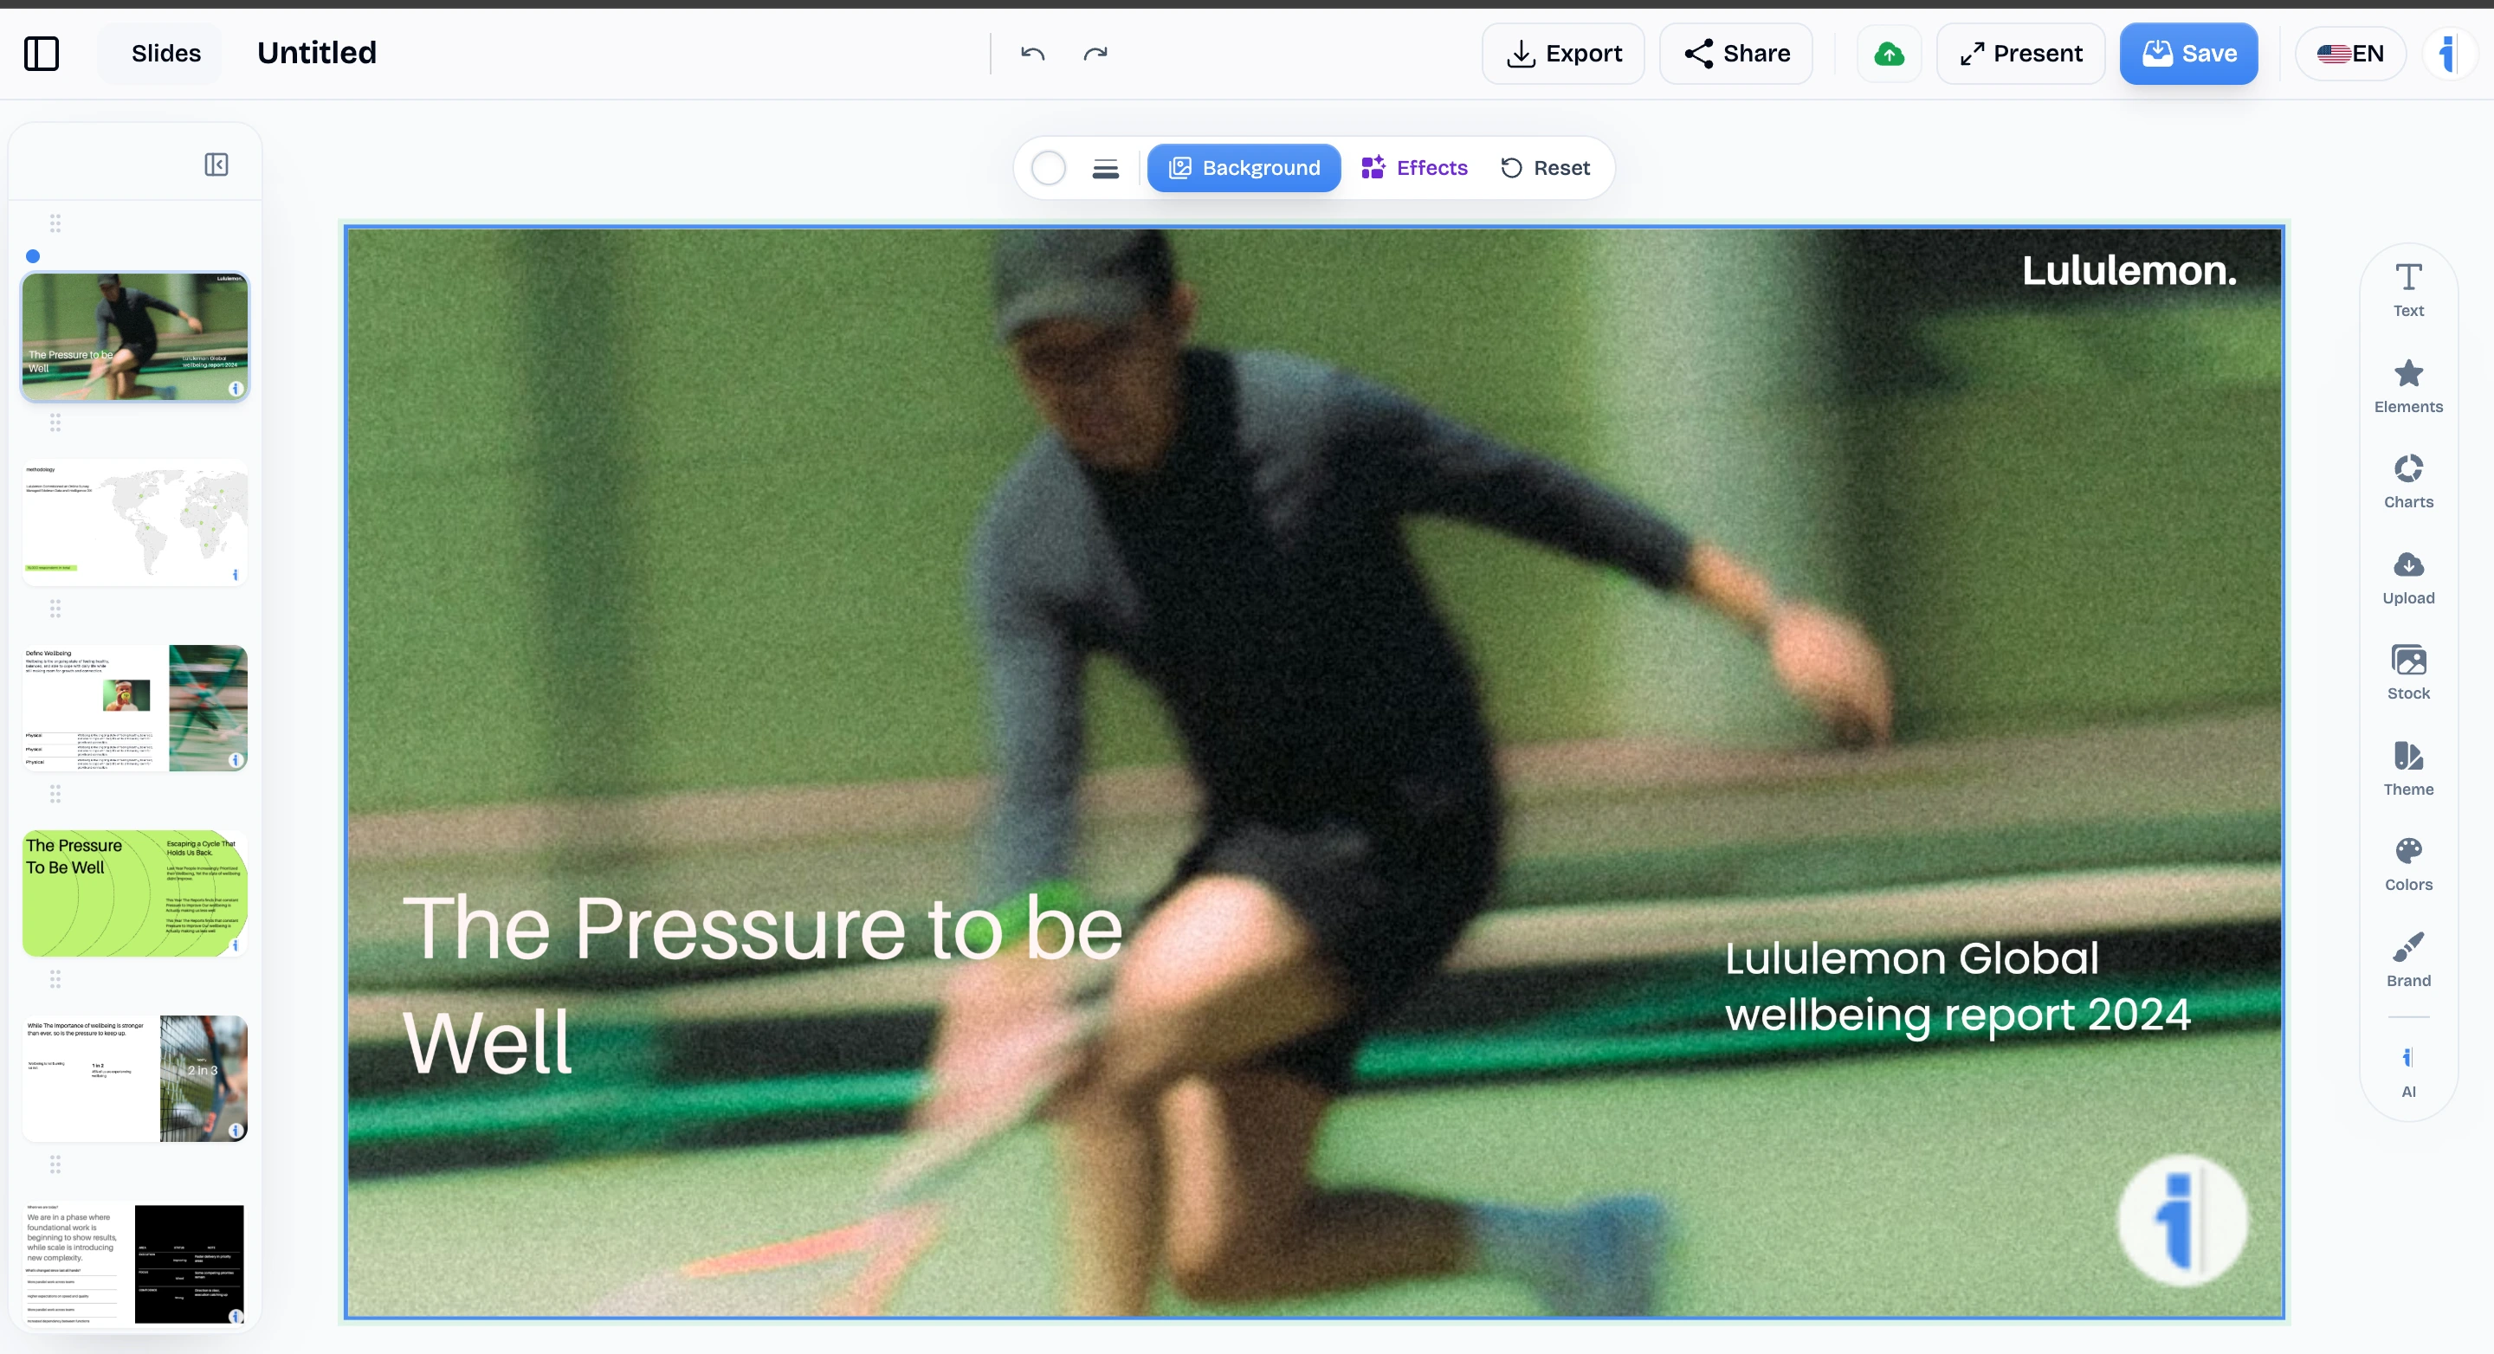Click the white background color swatch

point(1048,169)
